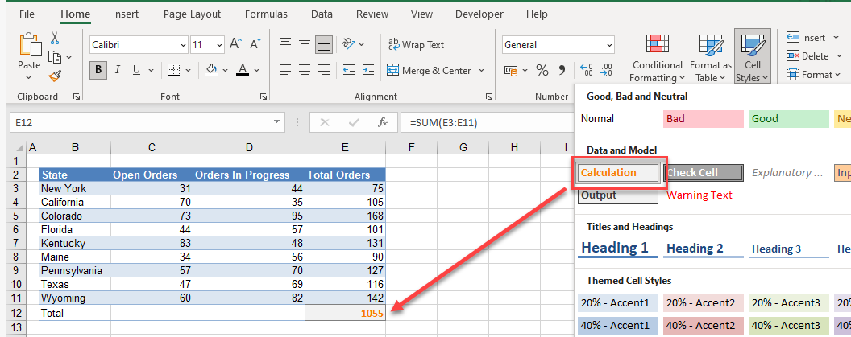Expand the Name Box dropdown arrow
Image resolution: width=851 pixels, height=337 pixels.
point(277,123)
